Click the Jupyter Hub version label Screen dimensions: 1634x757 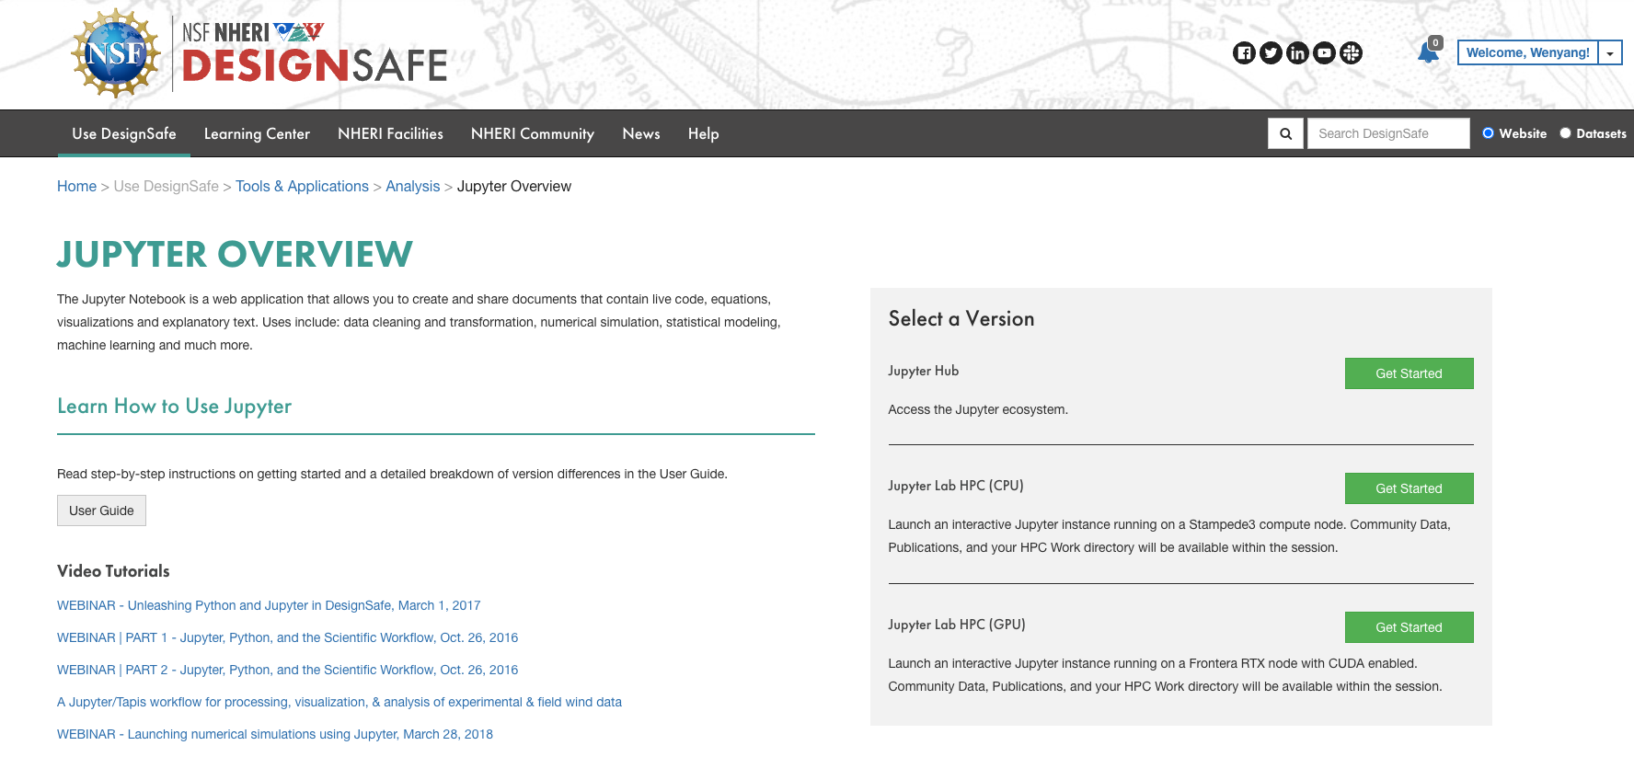[x=923, y=371]
